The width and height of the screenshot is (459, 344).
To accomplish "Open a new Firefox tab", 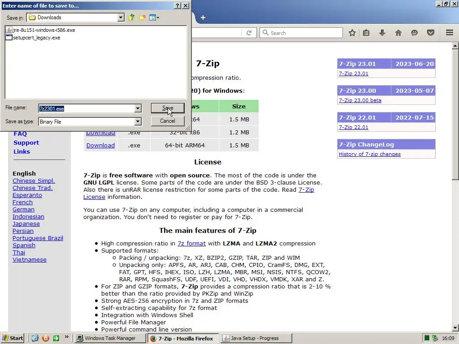I will [203, 17].
